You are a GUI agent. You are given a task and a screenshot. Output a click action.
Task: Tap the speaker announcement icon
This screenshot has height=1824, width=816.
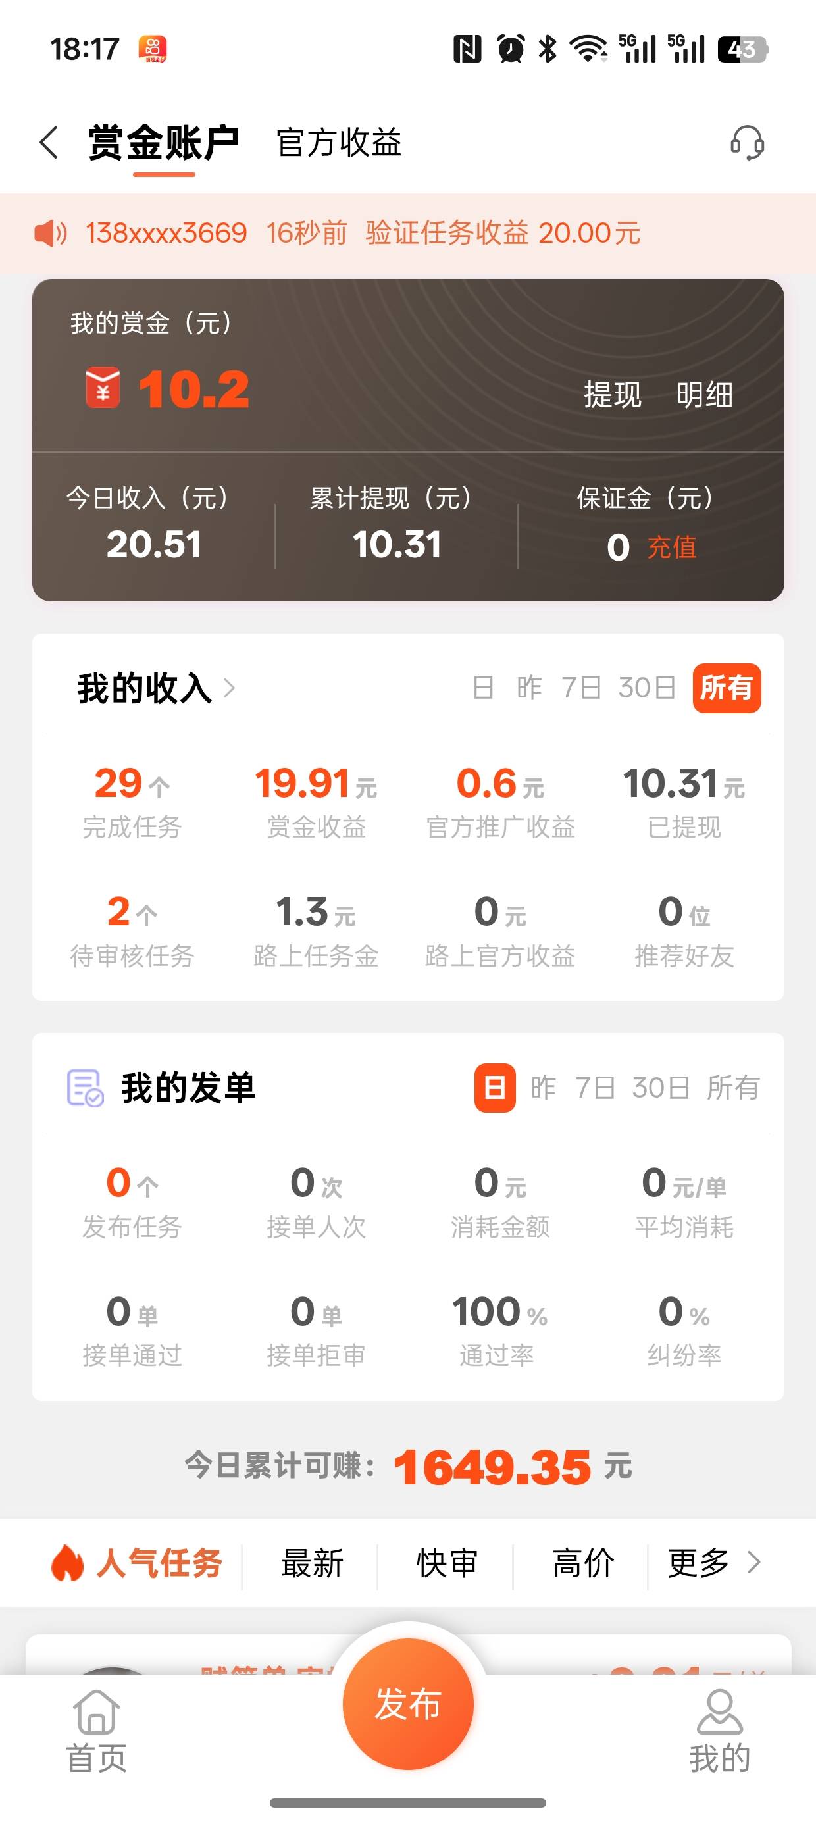coord(50,233)
